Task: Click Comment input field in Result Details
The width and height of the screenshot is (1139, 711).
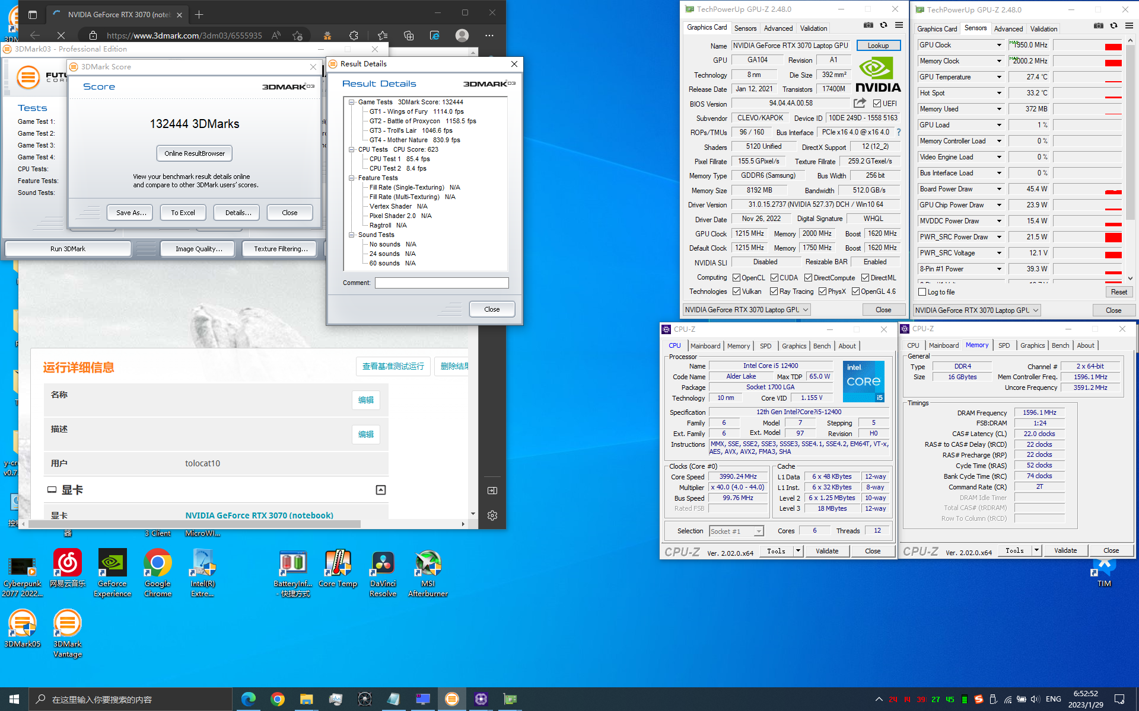Action: (x=441, y=283)
